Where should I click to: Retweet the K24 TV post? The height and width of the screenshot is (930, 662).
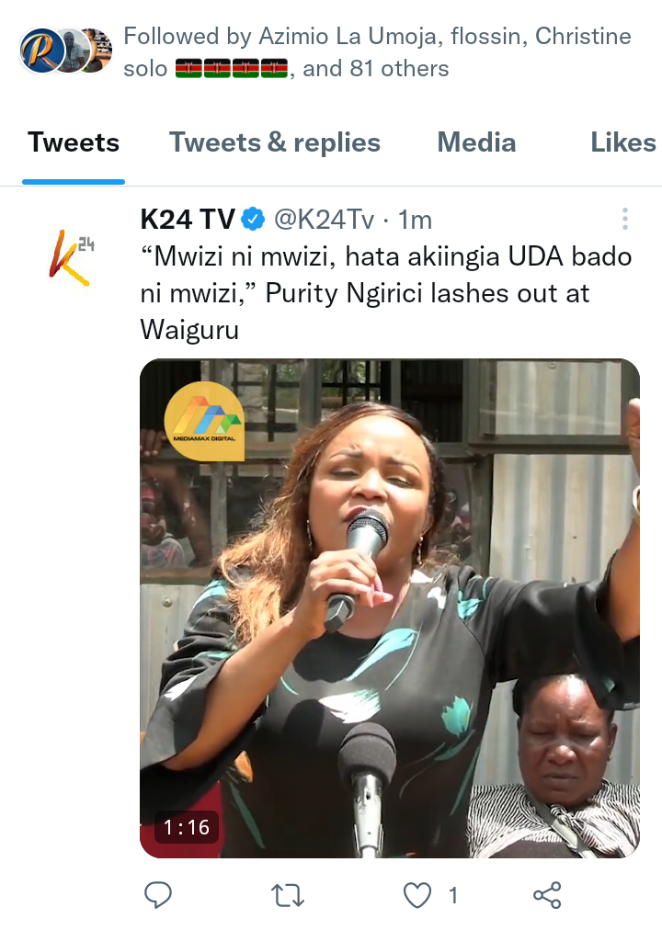point(288,896)
